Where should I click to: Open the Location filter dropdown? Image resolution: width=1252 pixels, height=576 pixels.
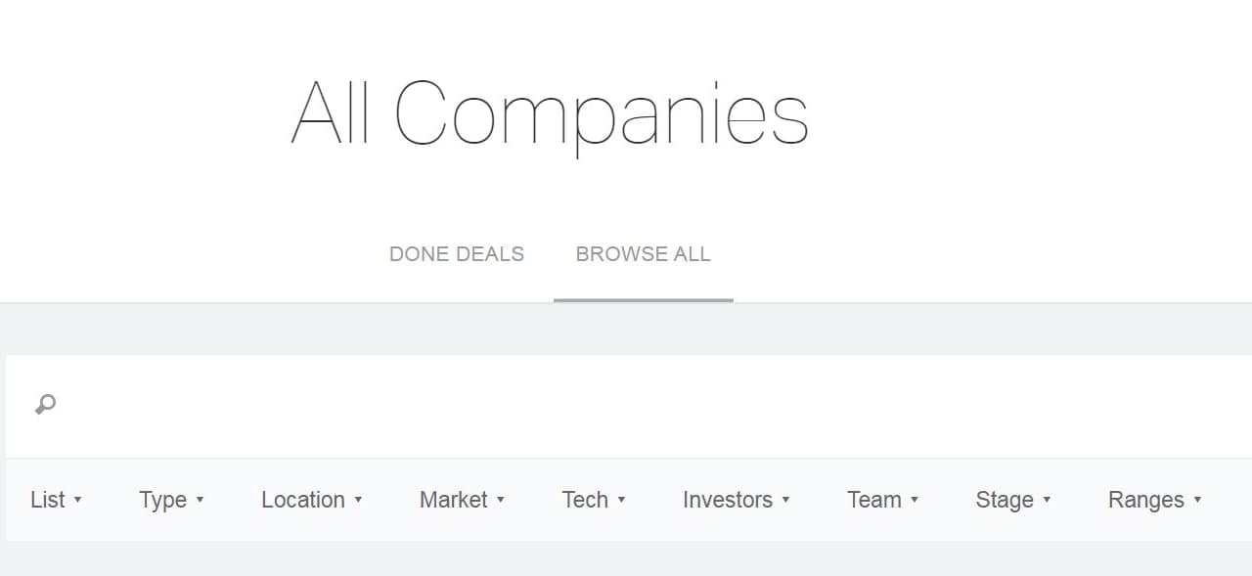coord(311,500)
